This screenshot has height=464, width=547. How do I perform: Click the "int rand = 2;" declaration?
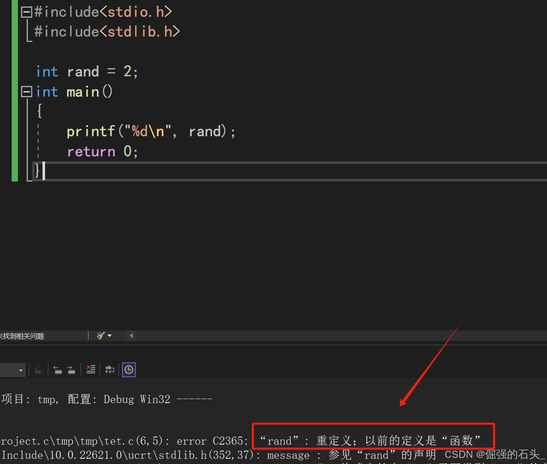87,71
